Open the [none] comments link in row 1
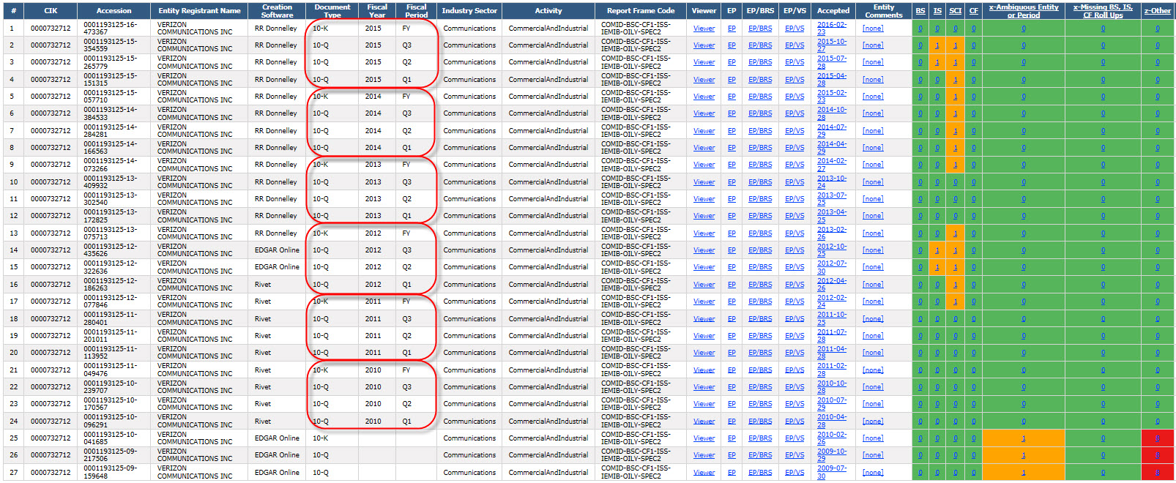 (873, 29)
